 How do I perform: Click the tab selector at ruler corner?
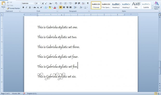(2, 15)
